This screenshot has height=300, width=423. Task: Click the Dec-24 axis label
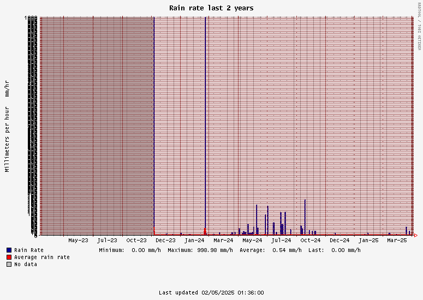339,240
